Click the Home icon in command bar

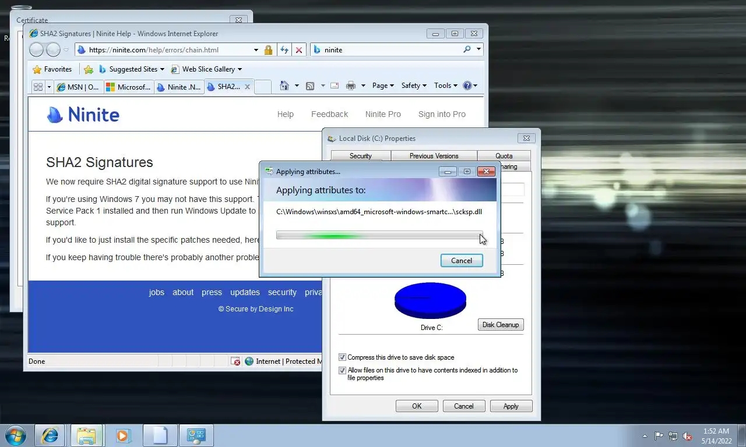(284, 86)
